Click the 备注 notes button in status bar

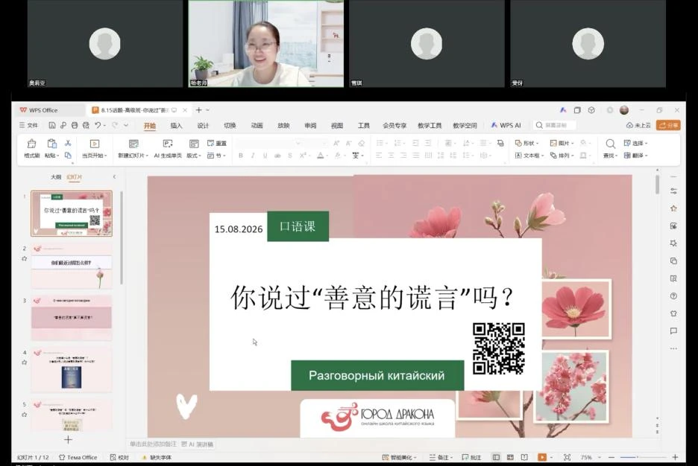pos(441,457)
